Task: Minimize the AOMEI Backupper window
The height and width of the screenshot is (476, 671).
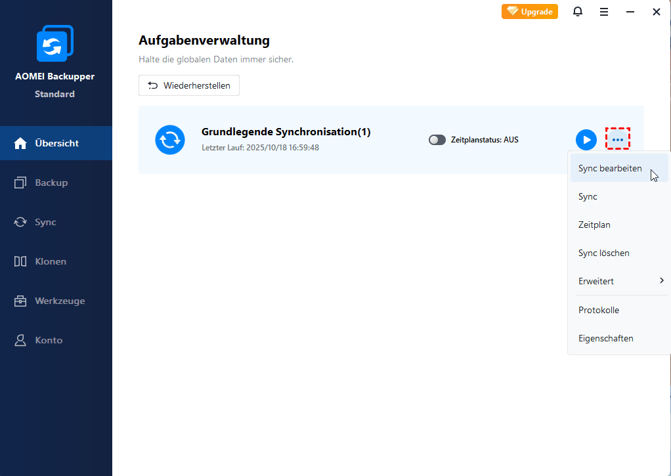Action: 630,12
